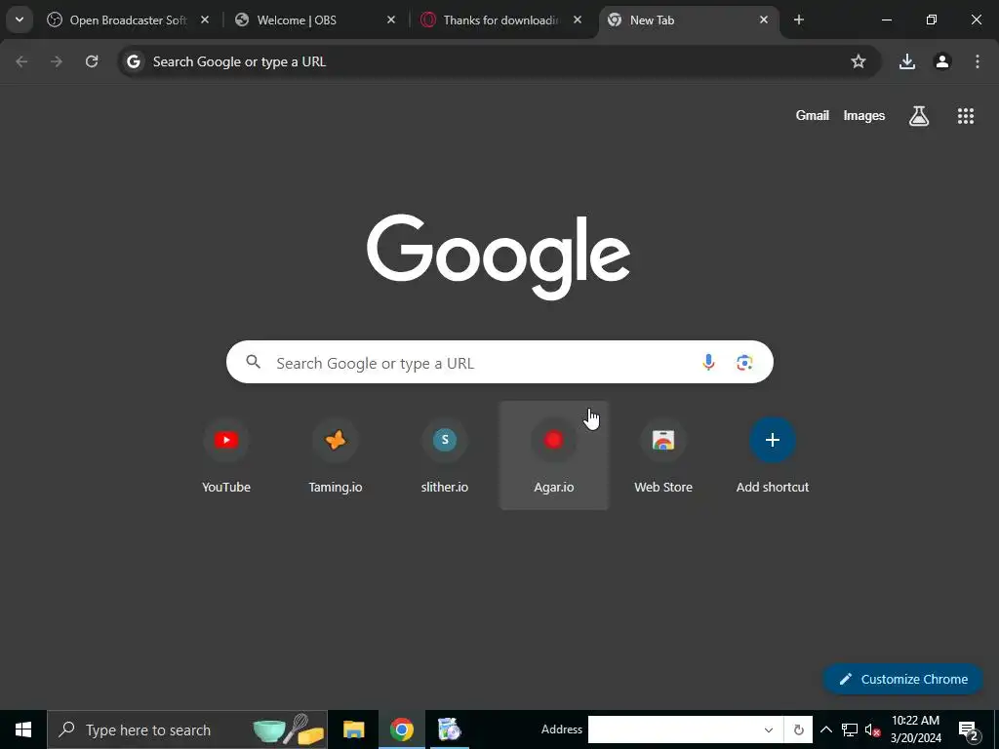This screenshot has width=999, height=749.
Task: Click the browser back arrow
Action: tap(21, 61)
